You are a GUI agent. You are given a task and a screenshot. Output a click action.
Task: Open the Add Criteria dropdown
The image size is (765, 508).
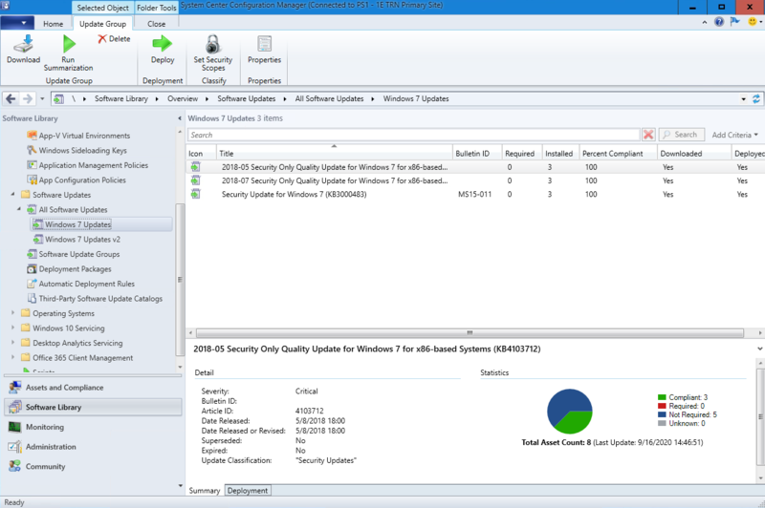point(734,135)
